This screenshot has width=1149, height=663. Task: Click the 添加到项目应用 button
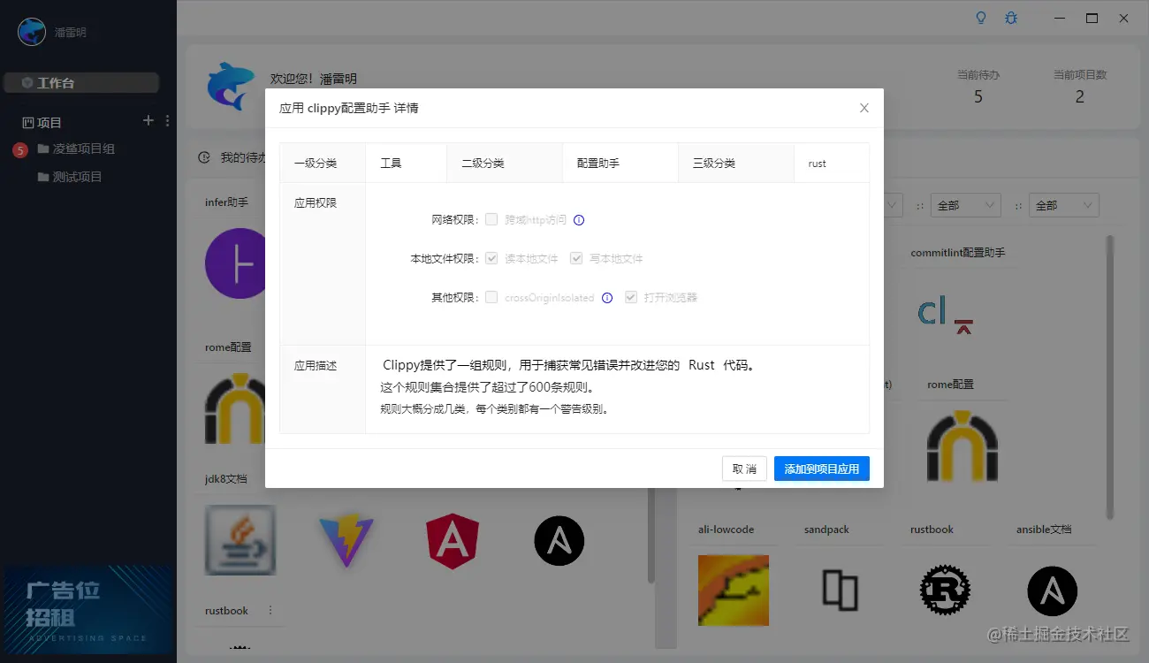click(822, 469)
